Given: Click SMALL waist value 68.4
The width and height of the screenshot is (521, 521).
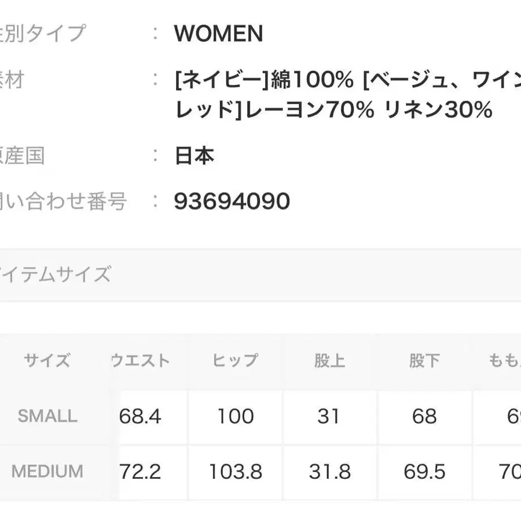Looking at the screenshot, I should coord(140,416).
